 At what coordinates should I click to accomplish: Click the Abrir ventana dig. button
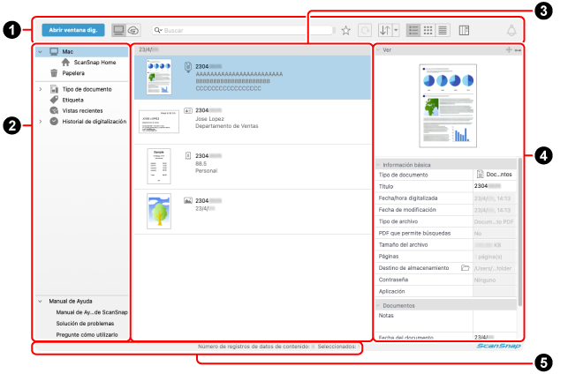click(73, 30)
